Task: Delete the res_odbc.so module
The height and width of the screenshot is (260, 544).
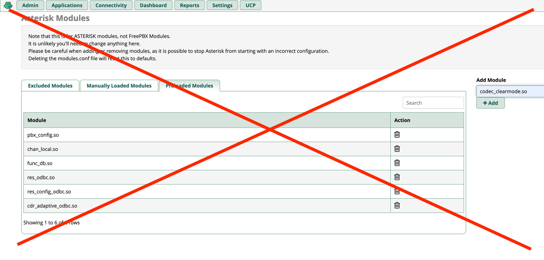Action: click(397, 177)
